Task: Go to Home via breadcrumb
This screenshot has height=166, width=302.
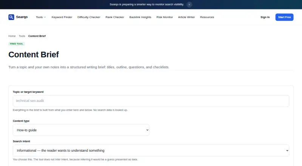Action: [12, 36]
